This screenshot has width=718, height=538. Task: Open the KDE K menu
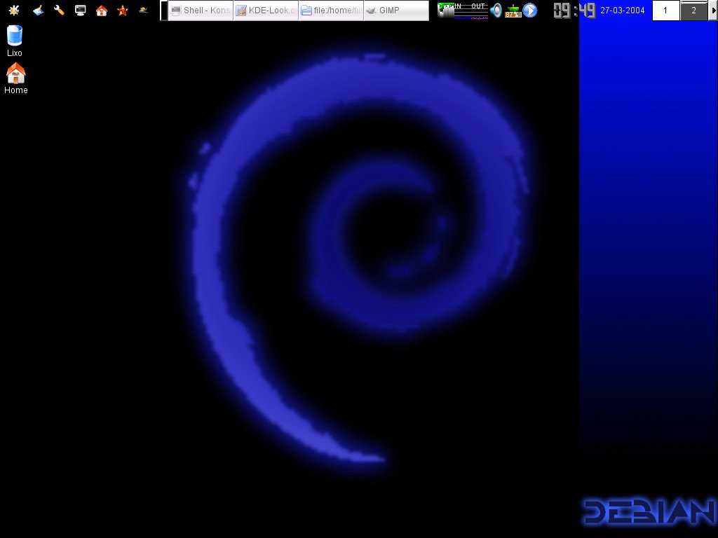(14, 10)
